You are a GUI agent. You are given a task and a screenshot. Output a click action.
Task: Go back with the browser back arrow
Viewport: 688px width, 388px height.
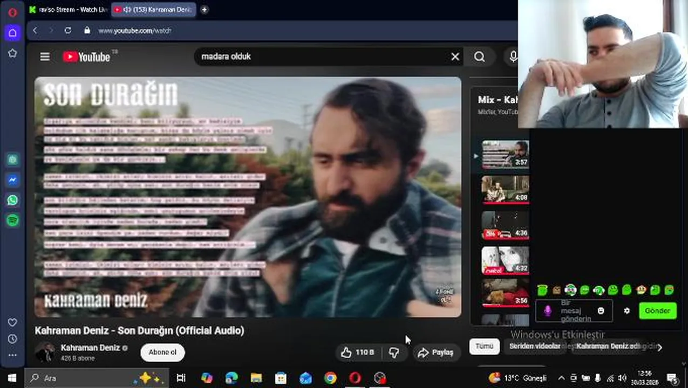coord(35,31)
